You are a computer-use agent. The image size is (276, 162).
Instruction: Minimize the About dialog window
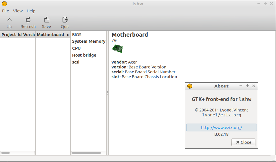pyautogui.click(x=241, y=86)
